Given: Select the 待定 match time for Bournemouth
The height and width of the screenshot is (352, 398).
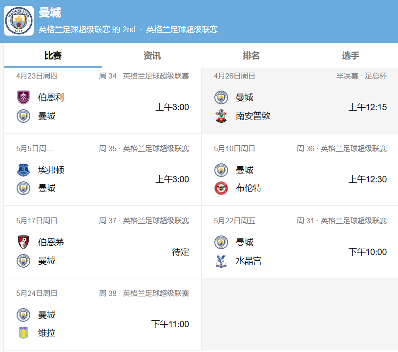Looking at the screenshot, I should tap(180, 252).
